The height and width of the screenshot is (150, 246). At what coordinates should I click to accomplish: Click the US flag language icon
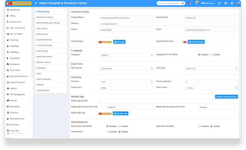click(189, 3)
